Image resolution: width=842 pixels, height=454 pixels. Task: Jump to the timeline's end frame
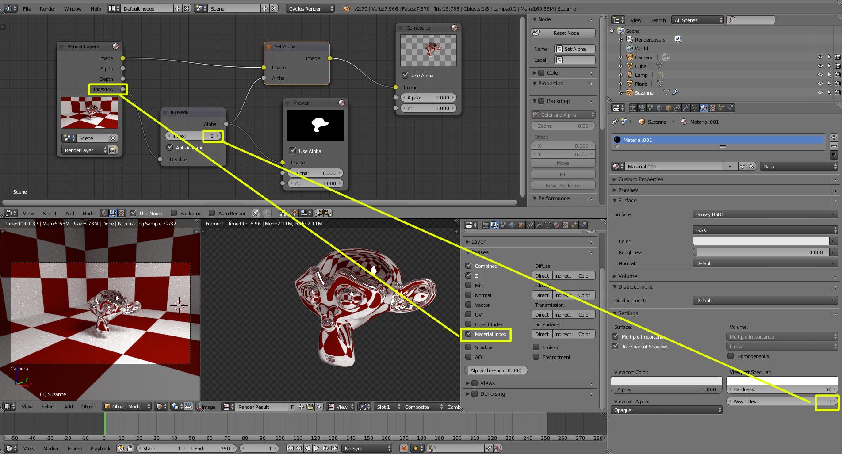[335, 448]
